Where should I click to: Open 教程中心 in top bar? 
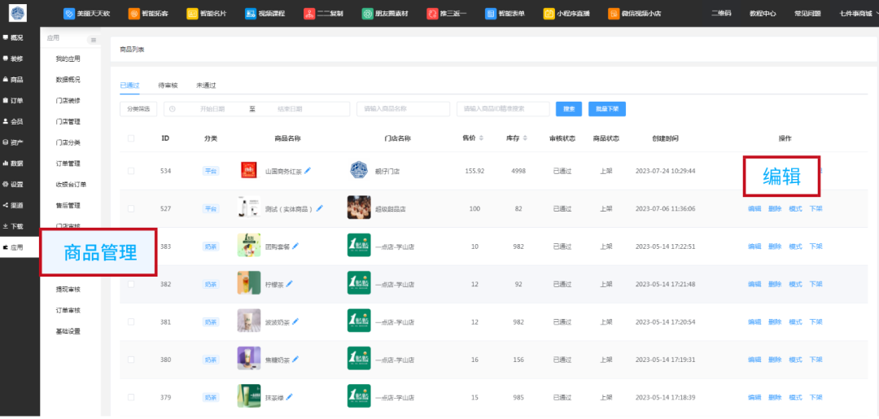[x=763, y=14]
